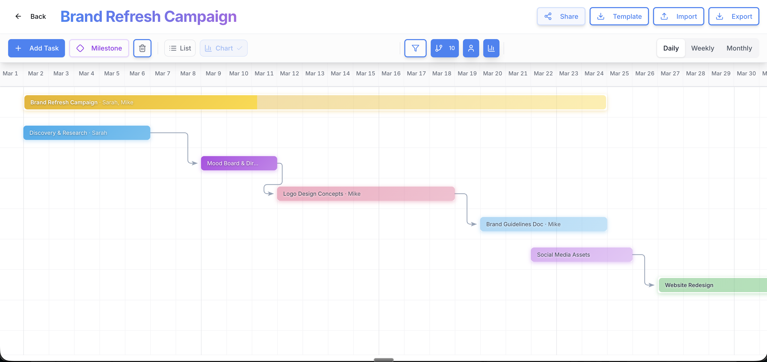Open the Template download button

619,16
